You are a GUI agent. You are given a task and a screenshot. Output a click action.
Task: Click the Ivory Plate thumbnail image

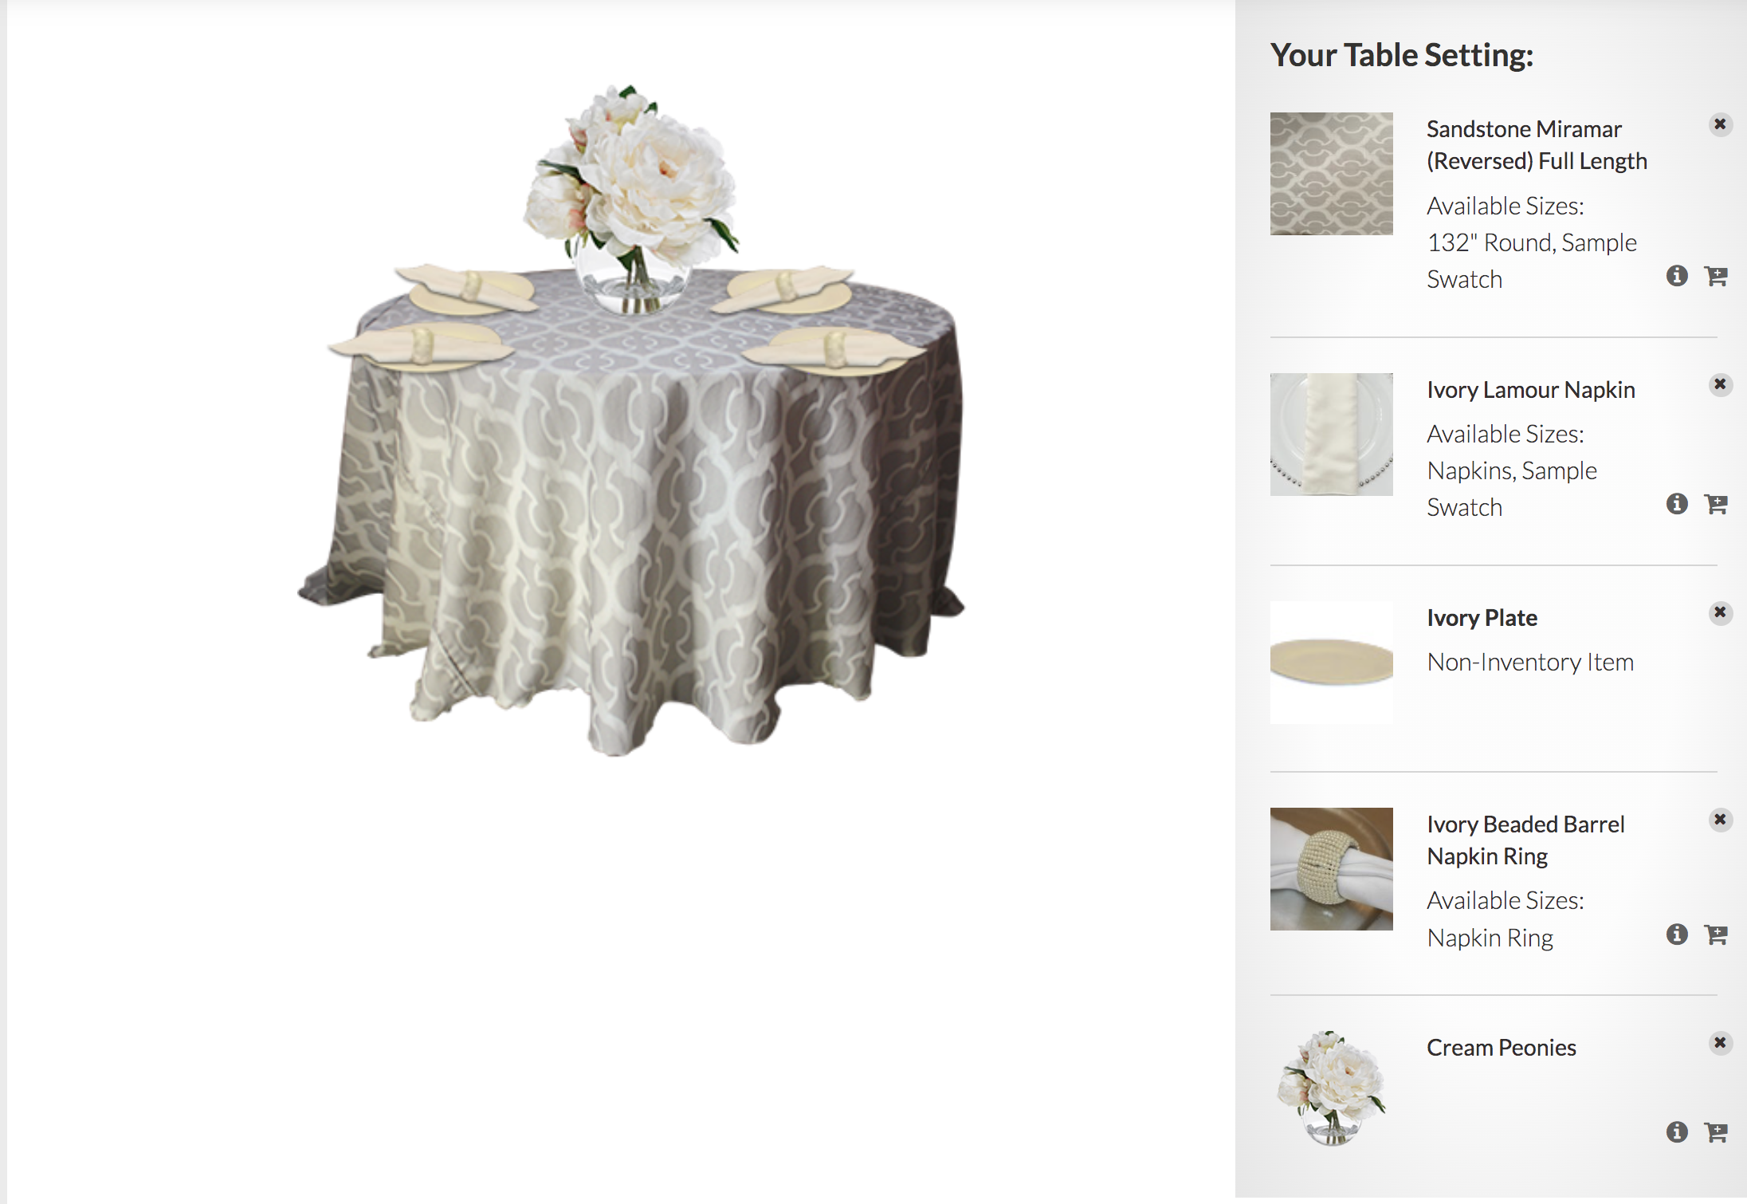click(x=1331, y=663)
